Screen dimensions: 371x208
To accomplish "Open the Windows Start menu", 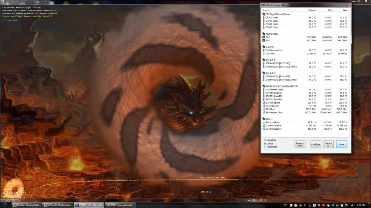I will [5, 205].
